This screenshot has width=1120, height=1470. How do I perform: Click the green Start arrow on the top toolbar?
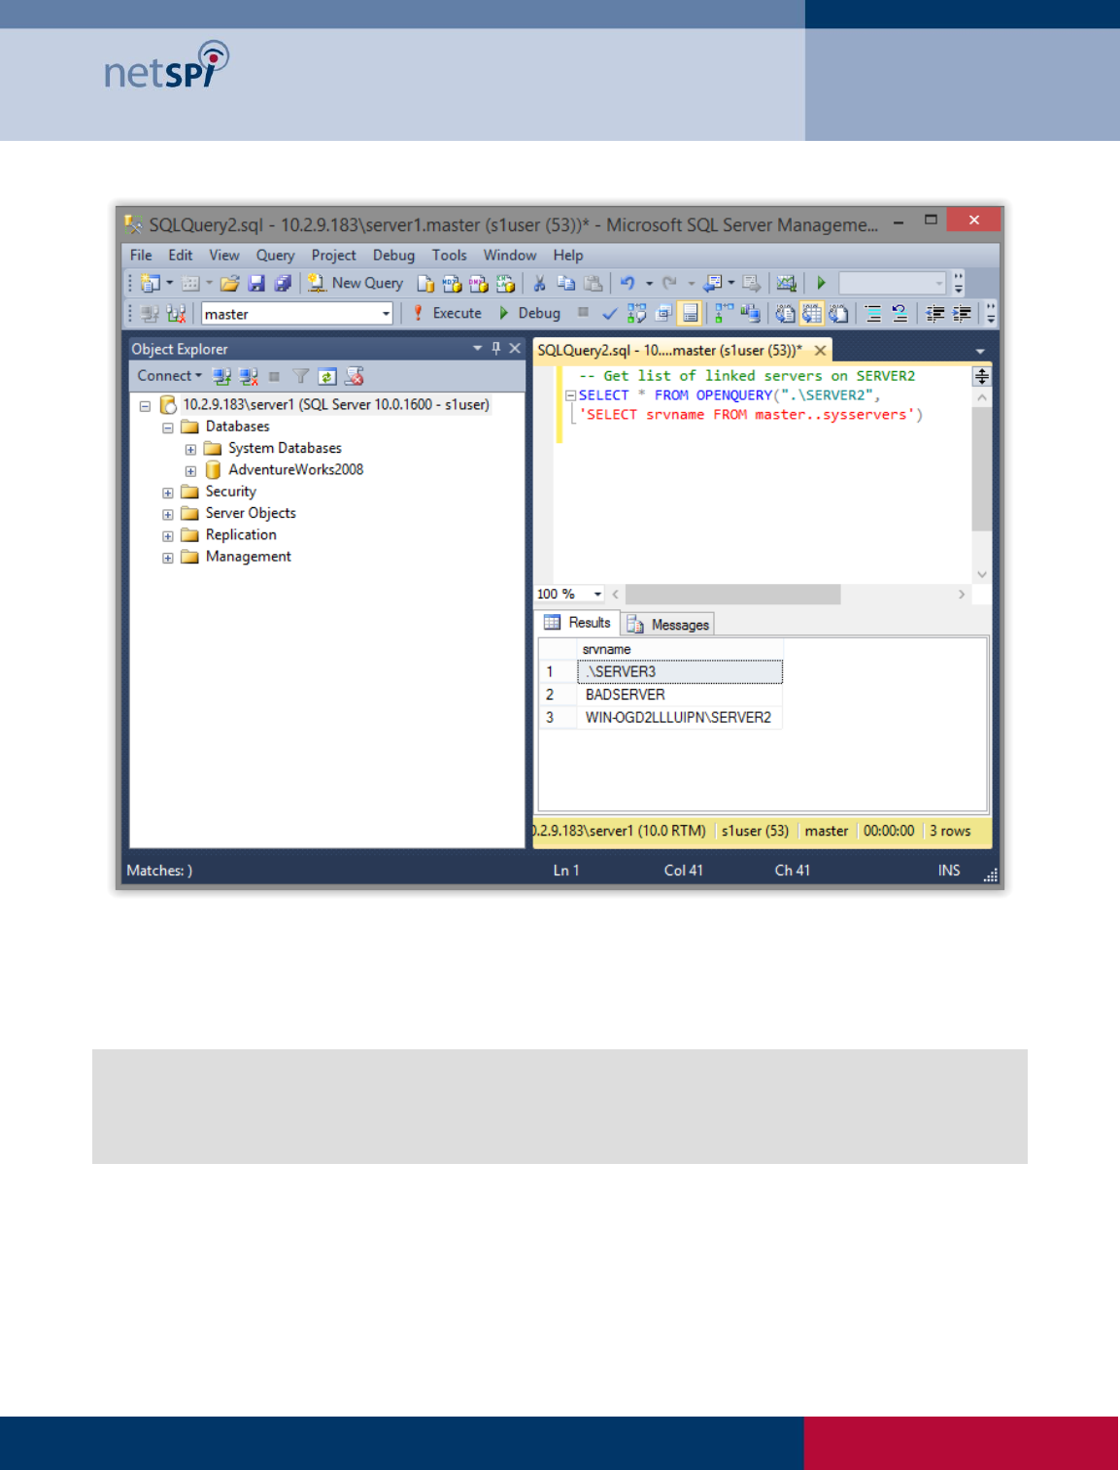(821, 284)
